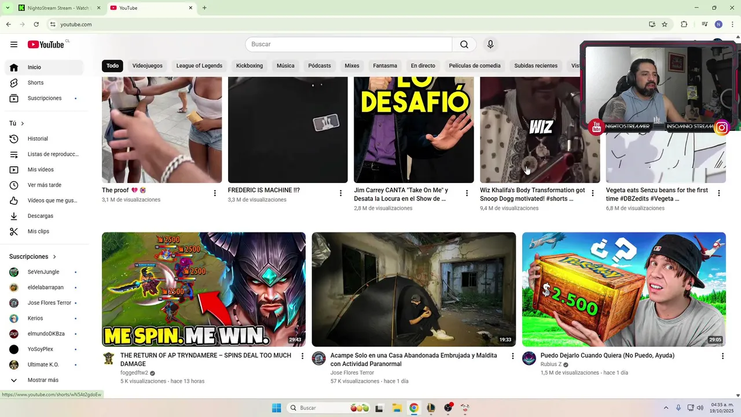Screen dimensions: 741x417
Task: Bookmark this page with star icon
Action: click(x=665, y=24)
